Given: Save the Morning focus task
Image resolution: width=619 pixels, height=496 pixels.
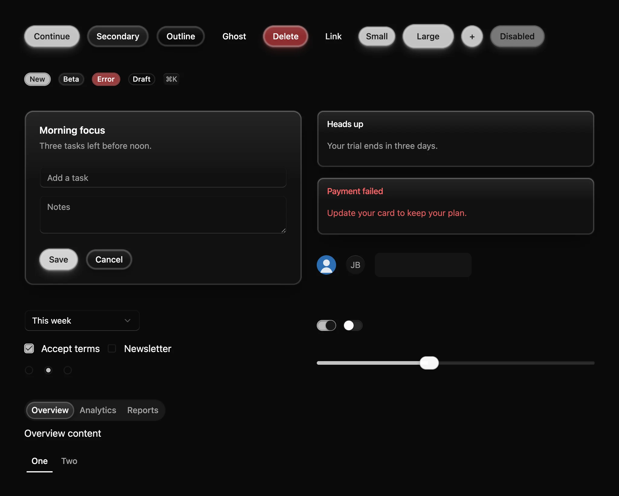Looking at the screenshot, I should [x=59, y=259].
